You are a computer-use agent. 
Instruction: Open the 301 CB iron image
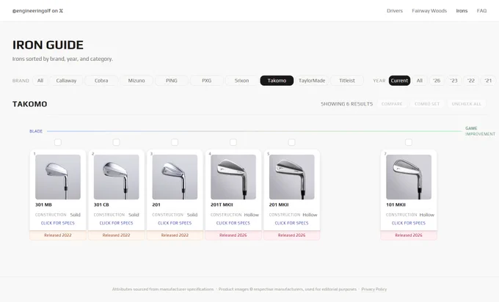(116, 177)
